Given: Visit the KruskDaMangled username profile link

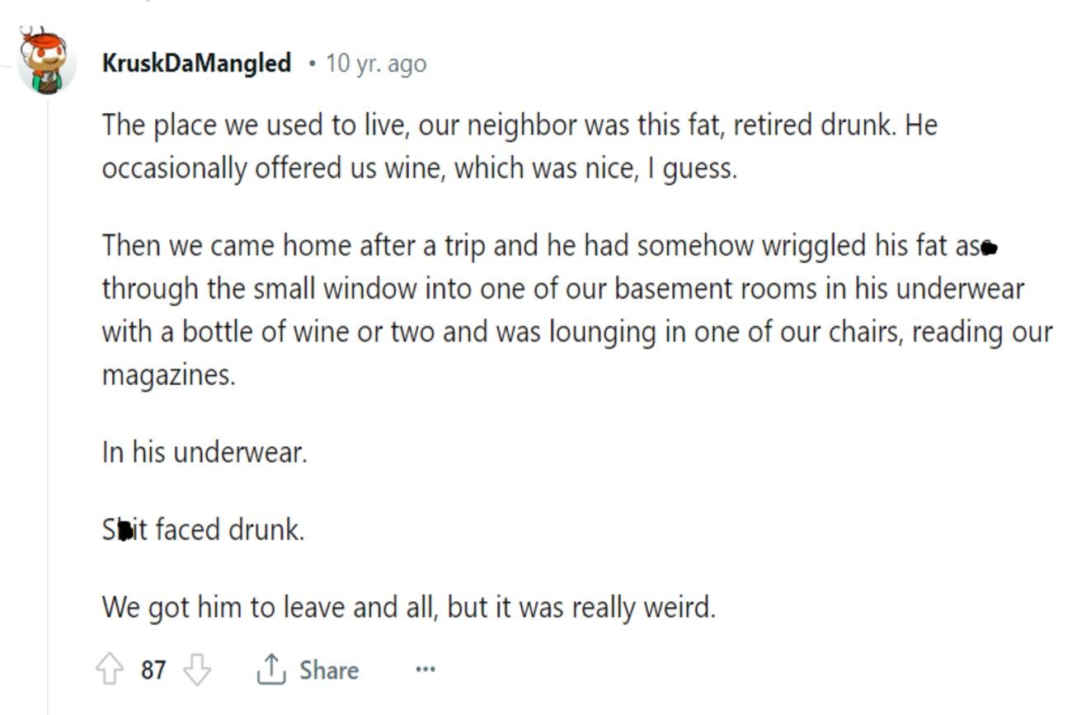Looking at the screenshot, I should pos(196,63).
